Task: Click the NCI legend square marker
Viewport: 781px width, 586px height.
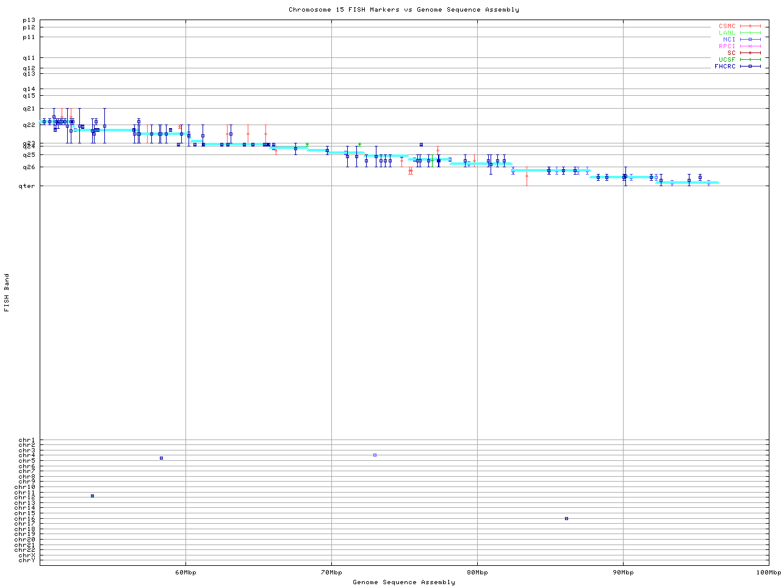Action: pyautogui.click(x=750, y=40)
